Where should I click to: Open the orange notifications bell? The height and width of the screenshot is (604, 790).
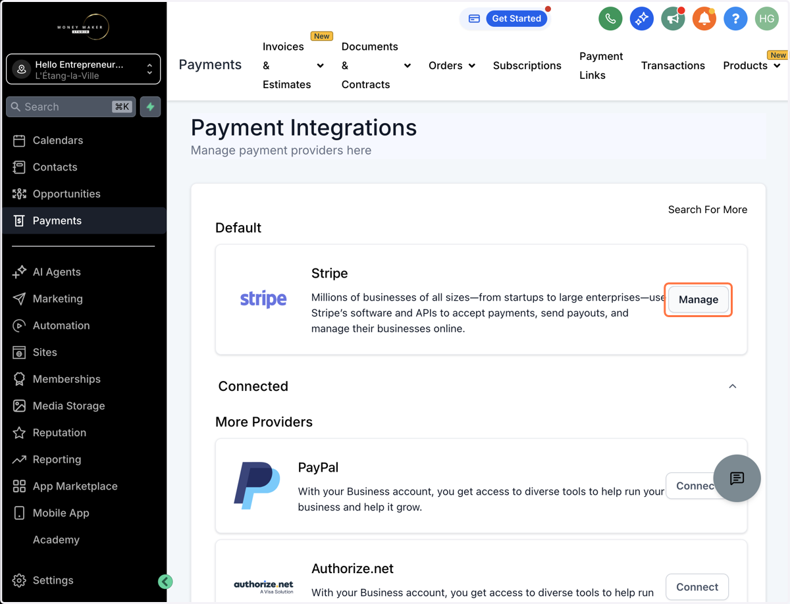click(x=704, y=18)
